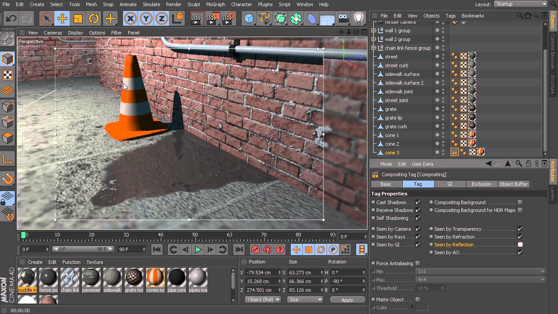This screenshot has height=314, width=558.
Task: Select the cone 2 object
Action: click(x=392, y=144)
